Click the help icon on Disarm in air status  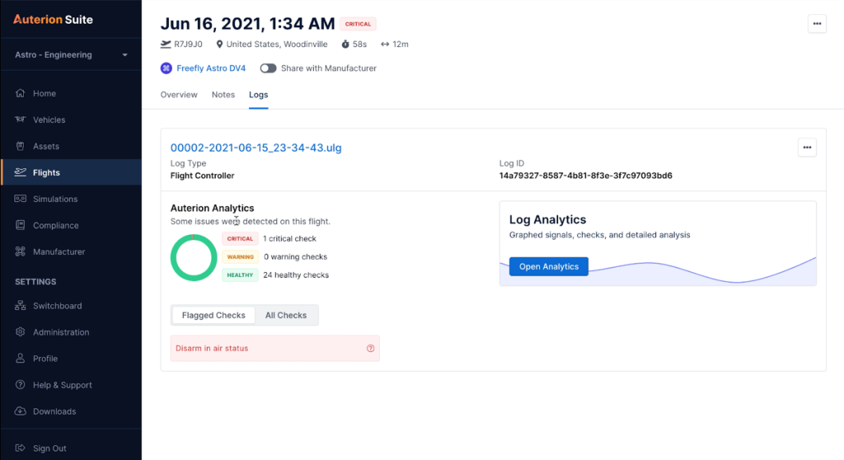pos(370,349)
